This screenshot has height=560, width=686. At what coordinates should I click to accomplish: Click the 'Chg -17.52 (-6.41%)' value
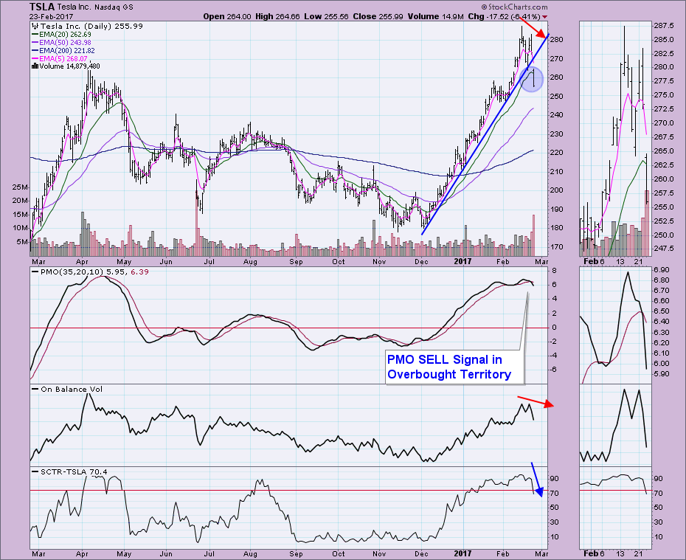504,17
